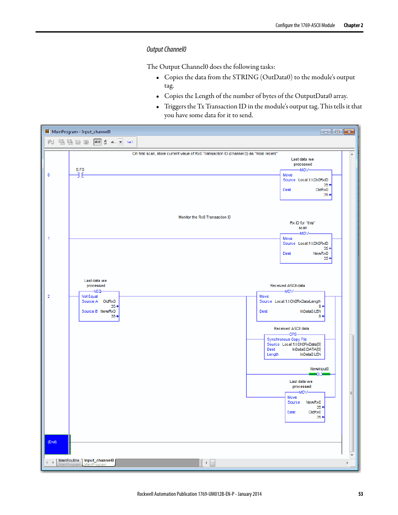Viewport: 398px width, 515px height.
Task: Click the fifth grayed toolbar icon
Action: pos(86,142)
